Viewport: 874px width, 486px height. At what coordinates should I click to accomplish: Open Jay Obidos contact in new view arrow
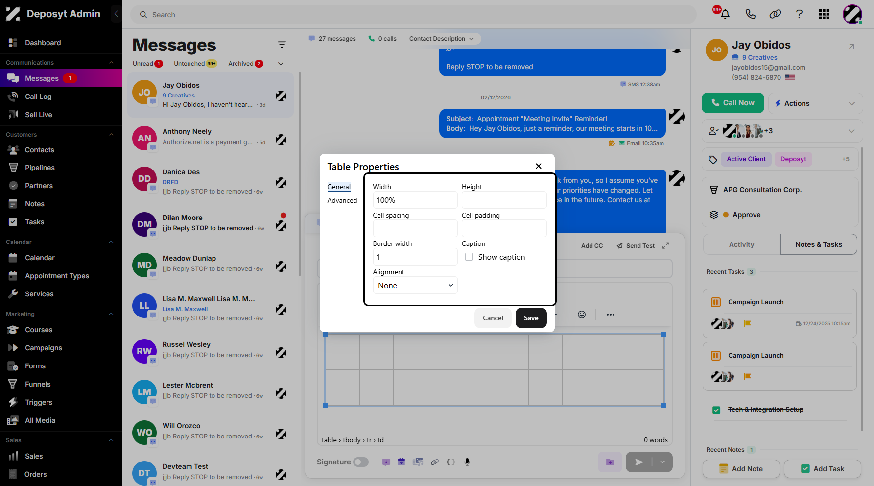coord(851,47)
